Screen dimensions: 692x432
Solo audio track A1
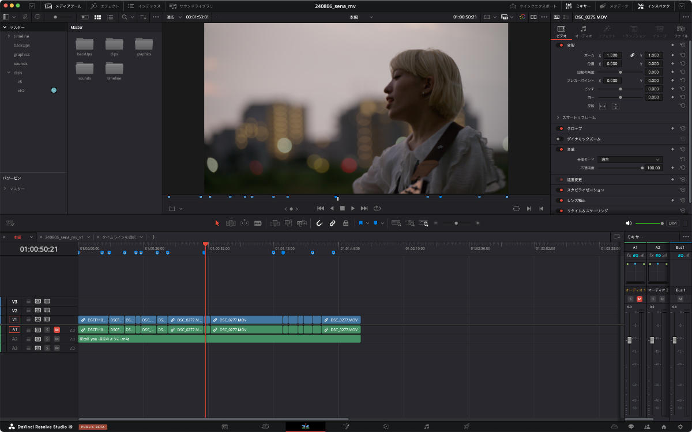[47, 330]
